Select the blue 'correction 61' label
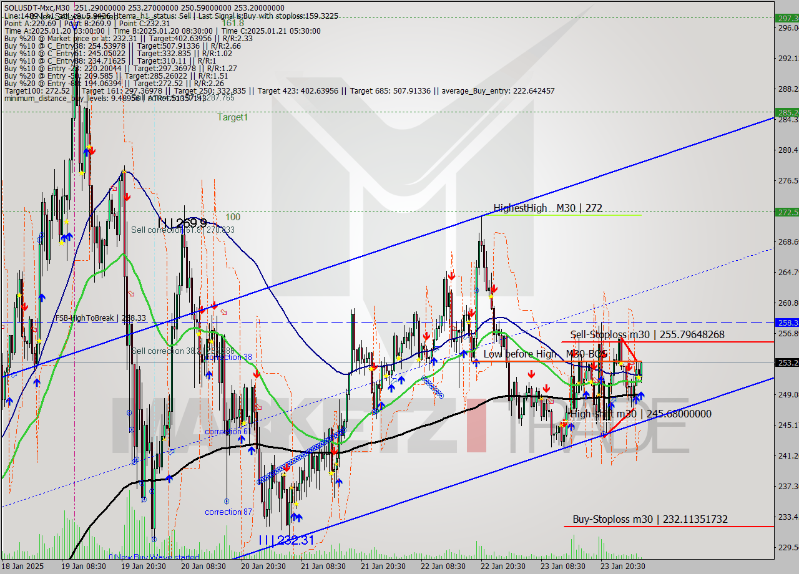 point(228,431)
